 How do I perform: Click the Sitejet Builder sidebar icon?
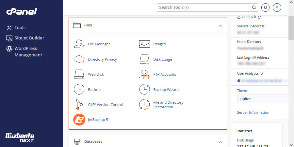pos(9,38)
